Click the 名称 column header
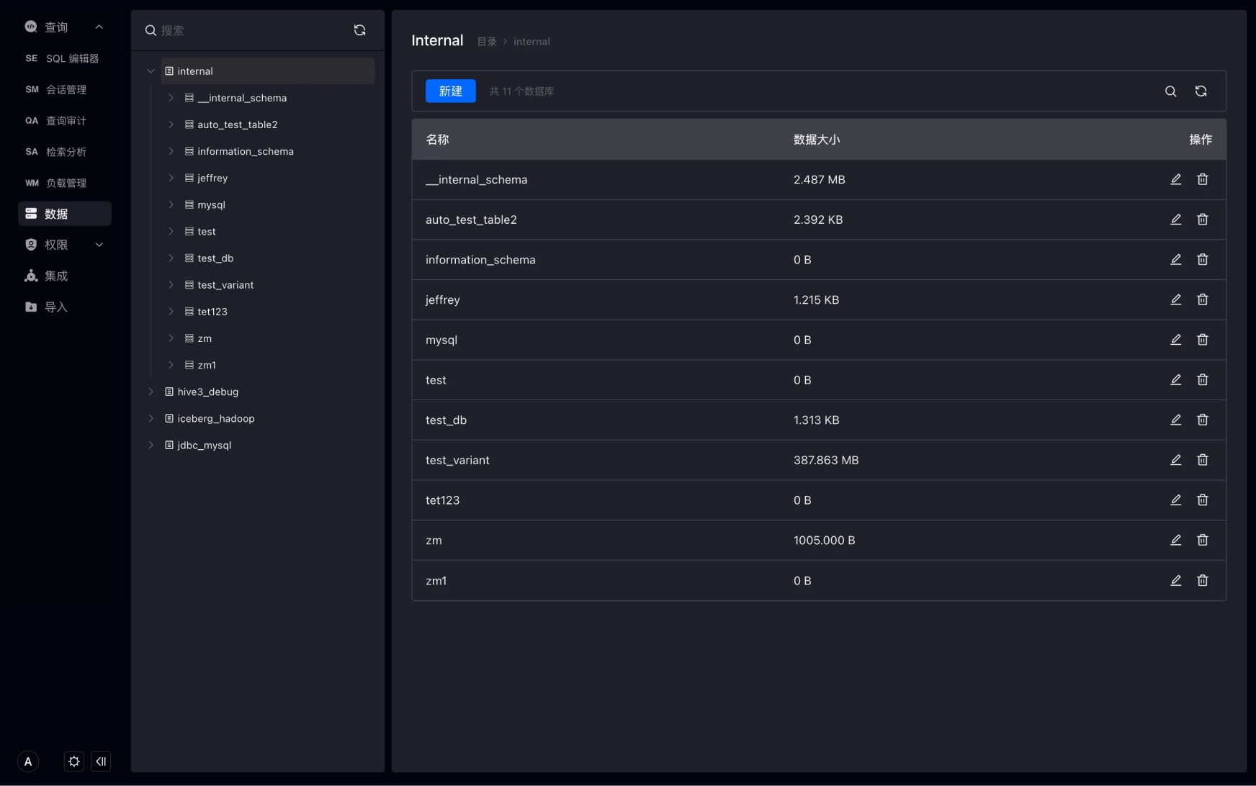1256x786 pixels. pos(437,140)
